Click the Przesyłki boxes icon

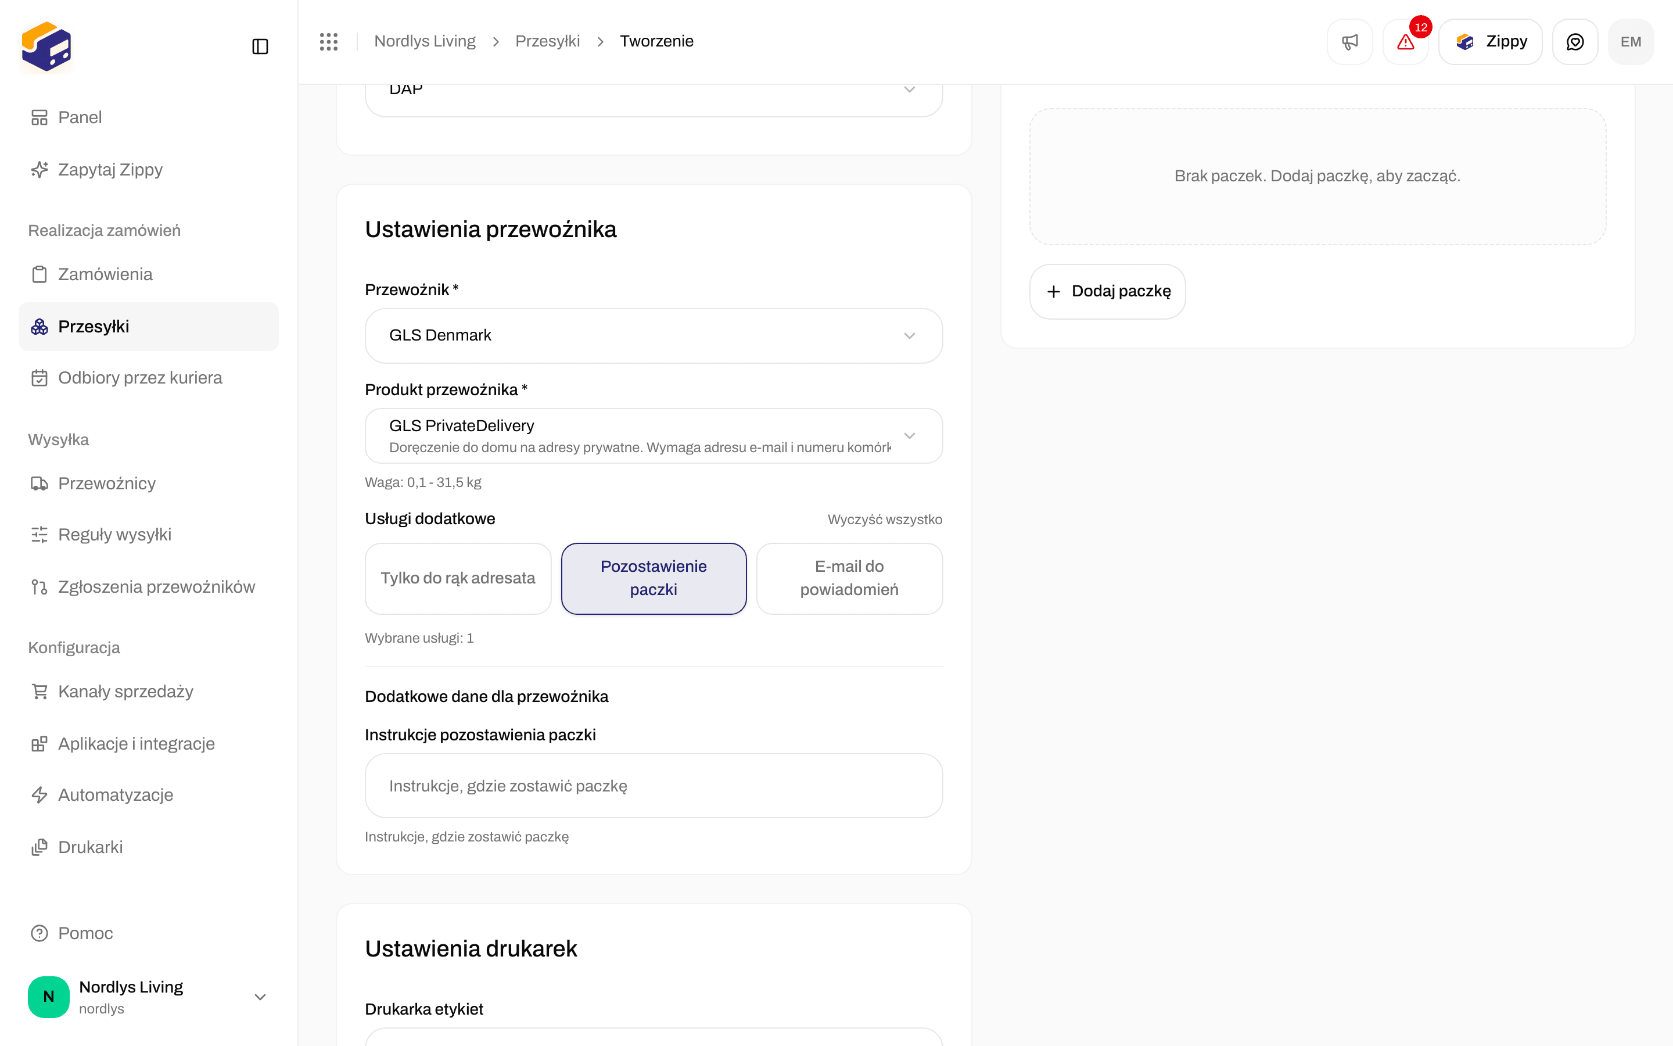(x=40, y=327)
